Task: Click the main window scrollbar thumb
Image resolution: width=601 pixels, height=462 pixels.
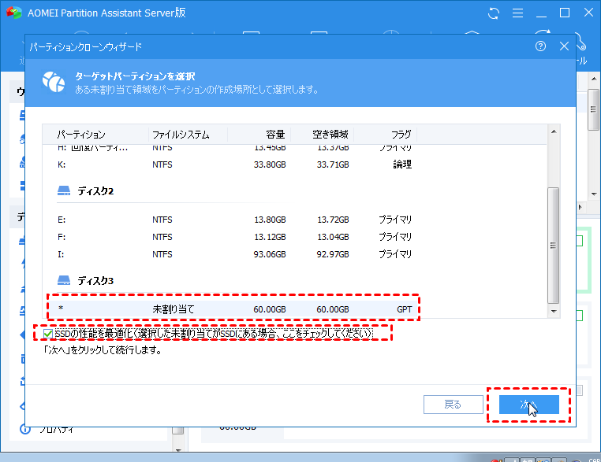Action: click(594, 109)
